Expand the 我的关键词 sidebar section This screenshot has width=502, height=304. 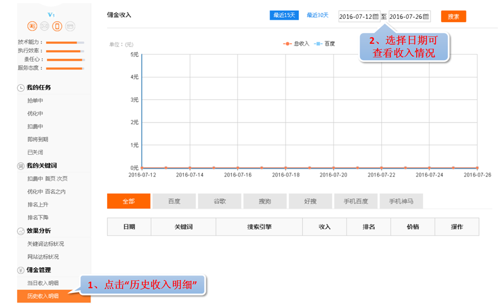click(x=41, y=166)
